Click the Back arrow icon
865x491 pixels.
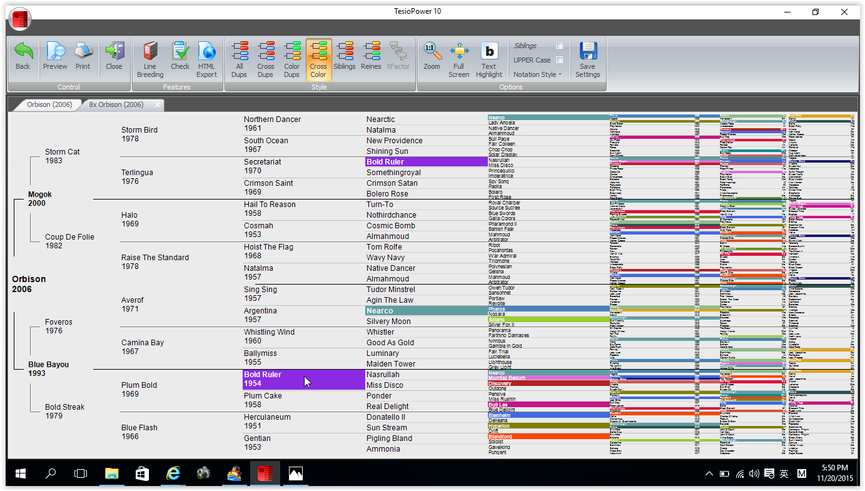point(23,52)
